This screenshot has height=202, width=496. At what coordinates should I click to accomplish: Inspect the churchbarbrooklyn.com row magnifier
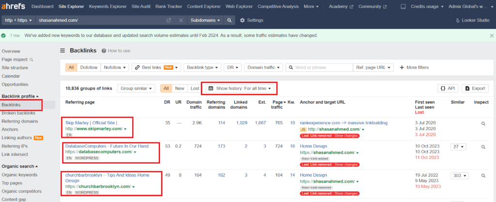click(x=483, y=176)
